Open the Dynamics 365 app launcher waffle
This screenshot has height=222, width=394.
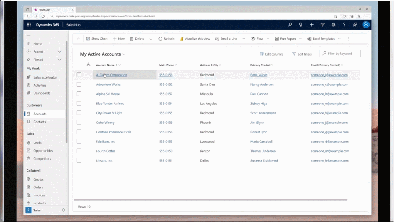pyautogui.click(x=28, y=24)
